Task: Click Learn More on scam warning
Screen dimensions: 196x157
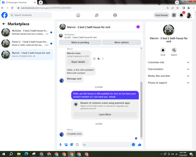Action: pyautogui.click(x=105, y=114)
